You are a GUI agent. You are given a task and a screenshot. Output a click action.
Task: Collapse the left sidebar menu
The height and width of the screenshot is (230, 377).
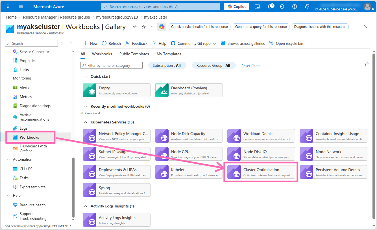[71, 43]
